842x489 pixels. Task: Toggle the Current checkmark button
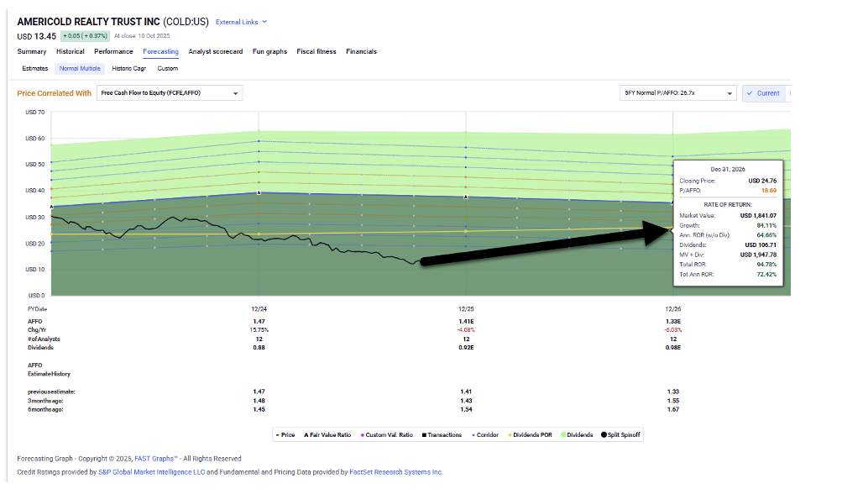762,93
